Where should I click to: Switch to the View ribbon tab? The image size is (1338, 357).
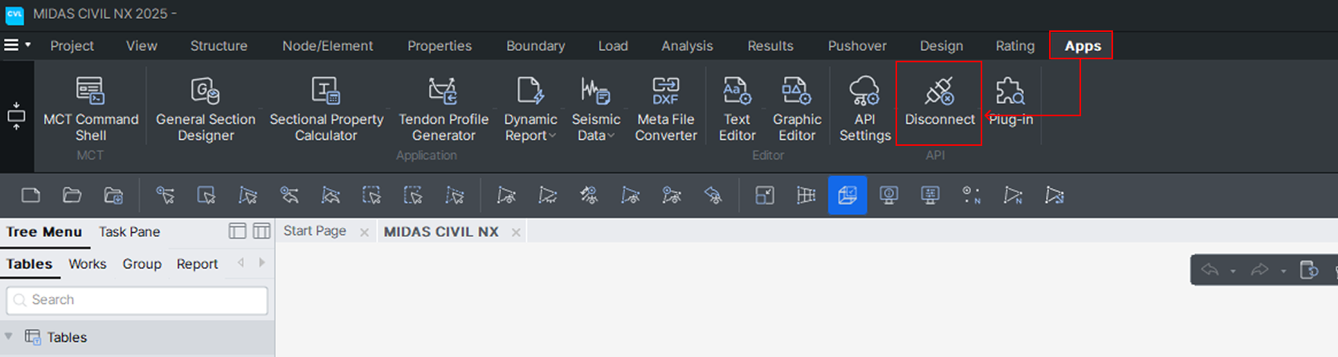pyautogui.click(x=141, y=46)
